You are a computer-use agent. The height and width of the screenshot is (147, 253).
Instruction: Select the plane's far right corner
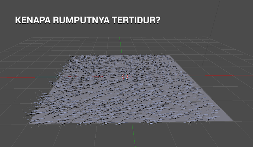pyautogui.click(x=169, y=55)
